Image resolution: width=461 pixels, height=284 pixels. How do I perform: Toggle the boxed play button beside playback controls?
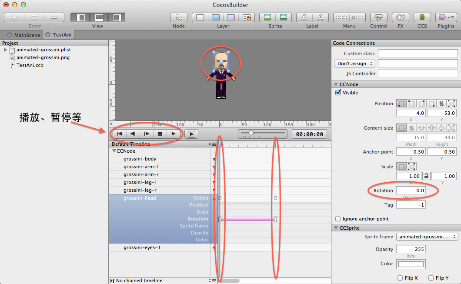click(x=191, y=134)
